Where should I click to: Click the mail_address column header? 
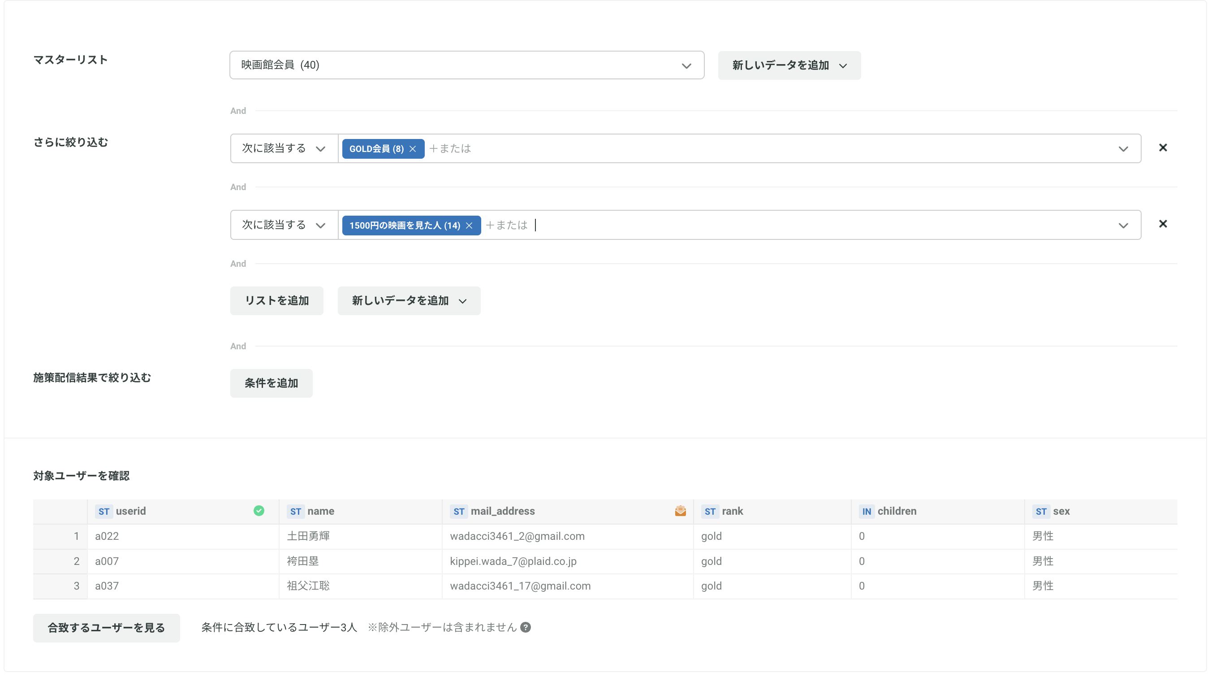coord(567,511)
